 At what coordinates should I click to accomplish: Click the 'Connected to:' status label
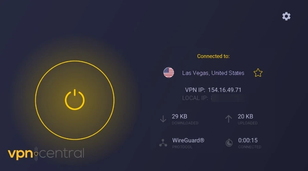(x=213, y=56)
